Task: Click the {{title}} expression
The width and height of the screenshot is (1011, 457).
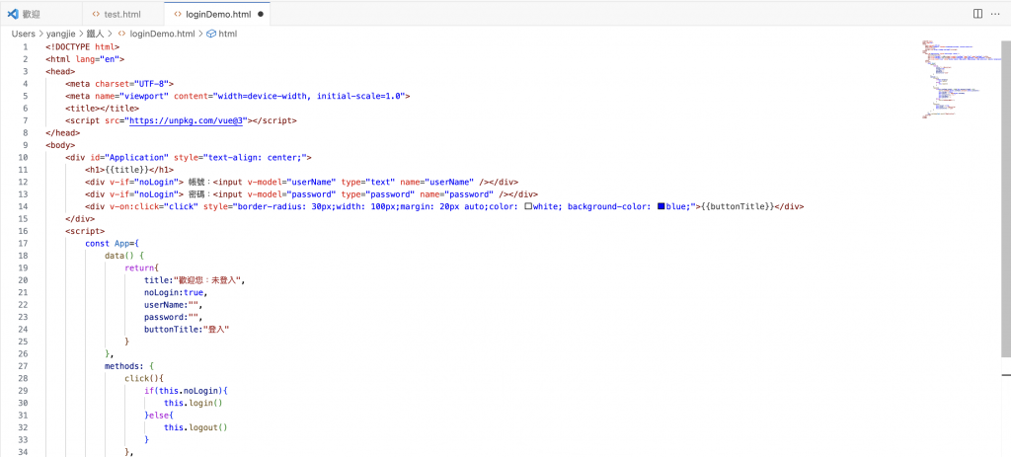Action: coord(129,170)
